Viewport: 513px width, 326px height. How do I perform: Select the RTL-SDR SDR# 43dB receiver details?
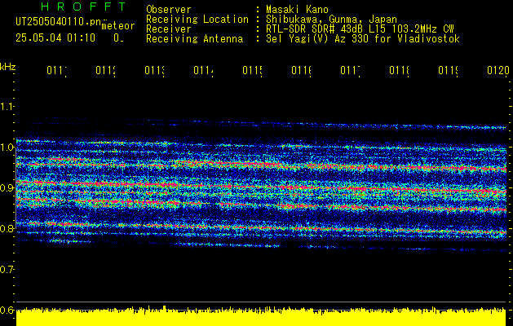click(x=360, y=29)
